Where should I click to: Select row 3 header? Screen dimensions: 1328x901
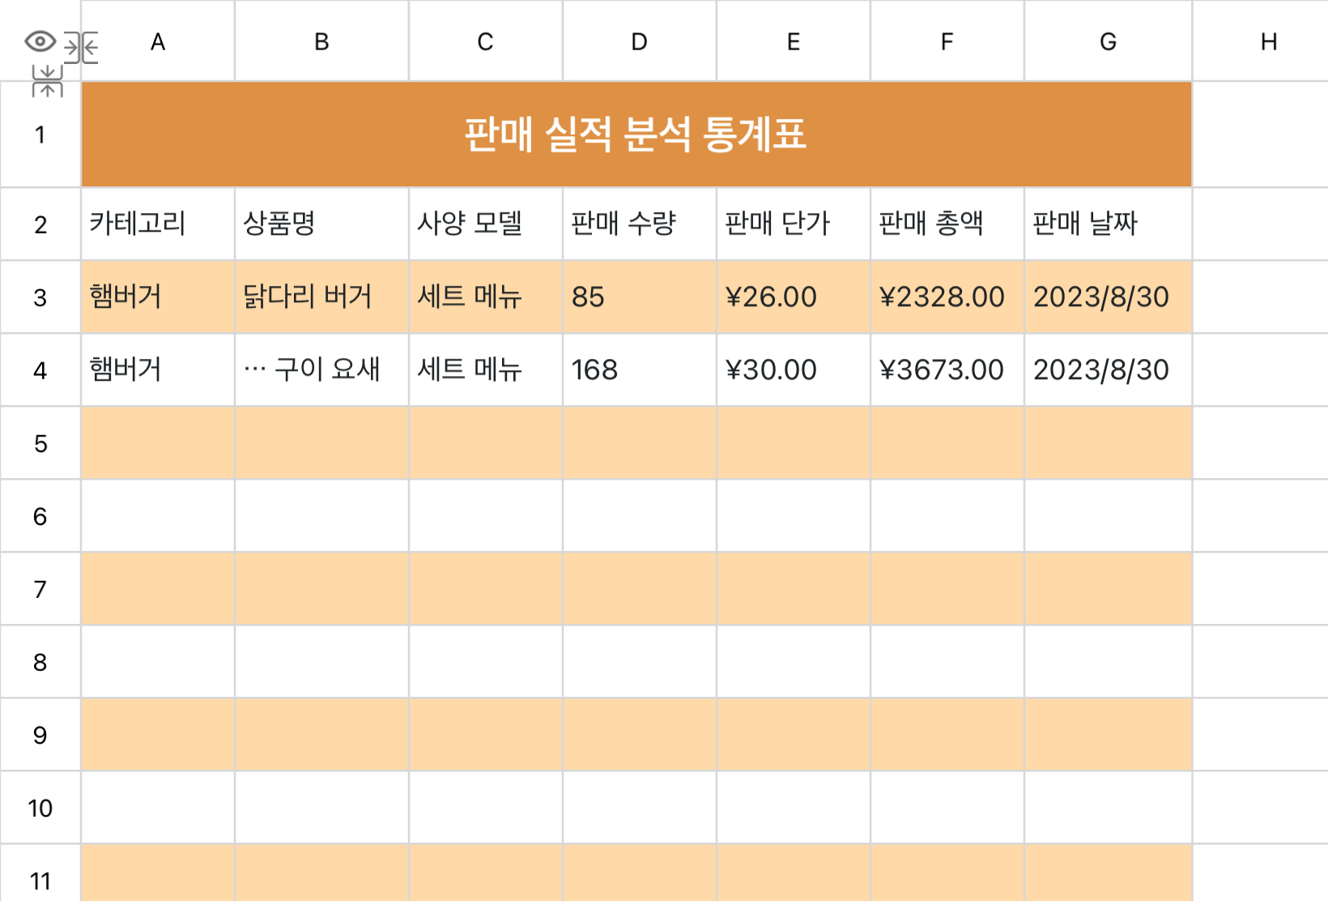[x=40, y=297]
